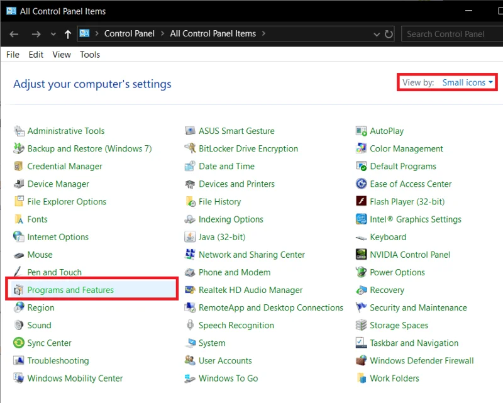The image size is (503, 403).
Task: Go up one level with Up arrow
Action: [x=68, y=34]
